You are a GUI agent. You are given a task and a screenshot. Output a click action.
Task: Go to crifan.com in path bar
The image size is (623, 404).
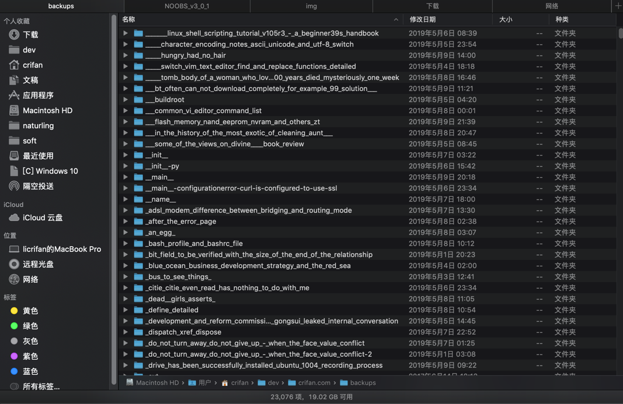[x=309, y=382]
